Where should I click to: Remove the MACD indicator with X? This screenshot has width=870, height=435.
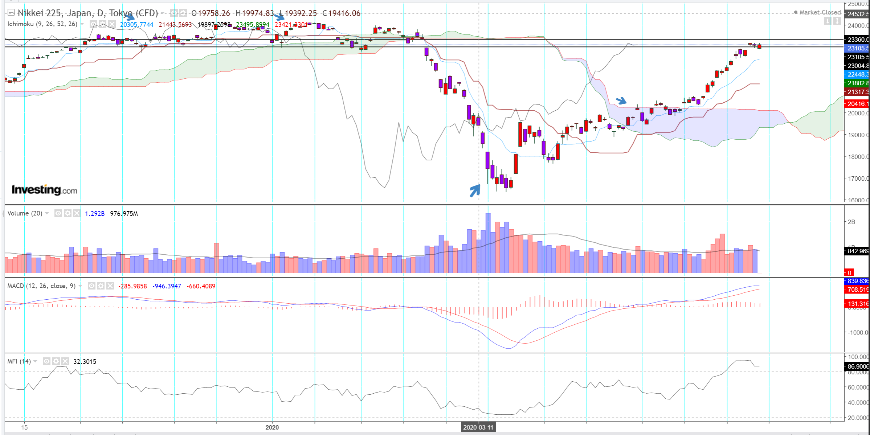(110, 286)
